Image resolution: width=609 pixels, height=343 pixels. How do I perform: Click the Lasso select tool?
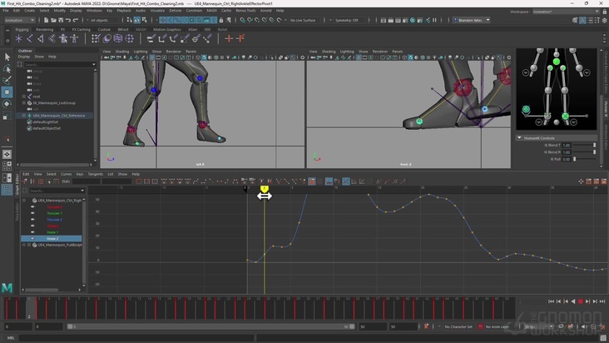7,69
